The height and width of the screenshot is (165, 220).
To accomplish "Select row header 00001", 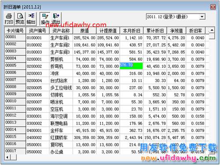I will pyautogui.click(x=15, y=37).
